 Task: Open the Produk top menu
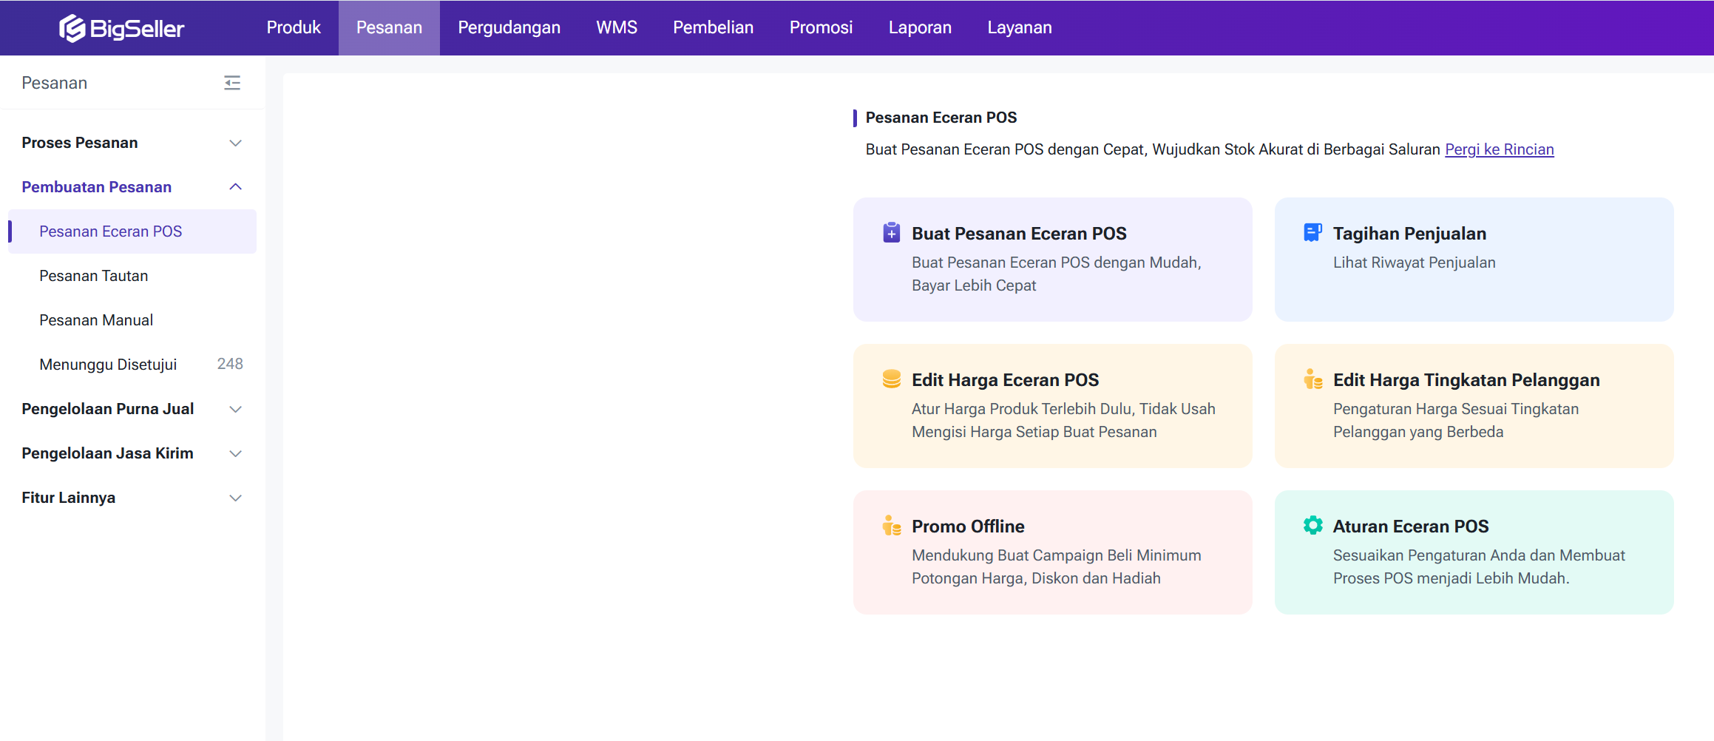tap(294, 27)
